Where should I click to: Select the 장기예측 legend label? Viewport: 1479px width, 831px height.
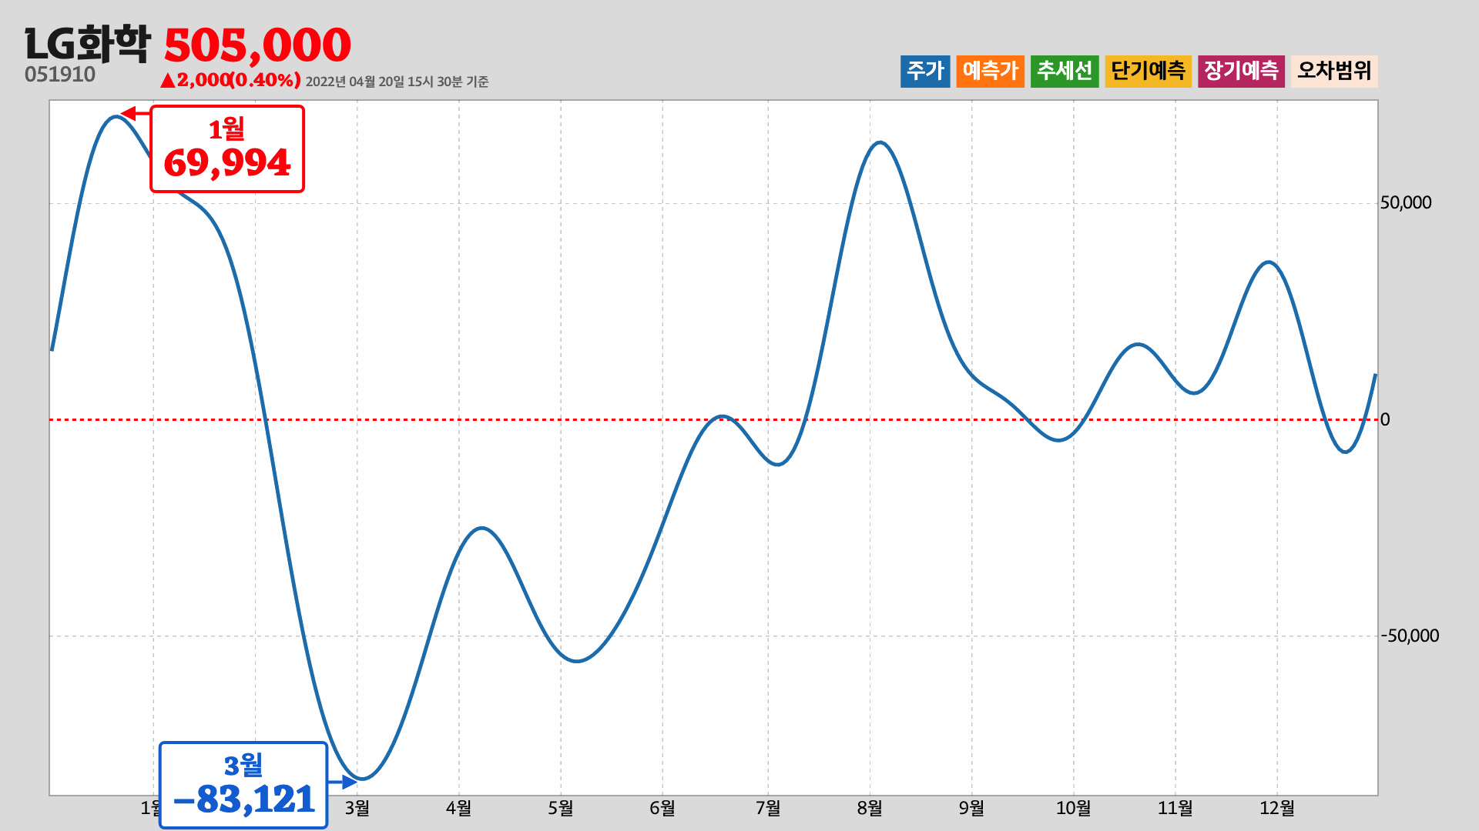point(1241,72)
